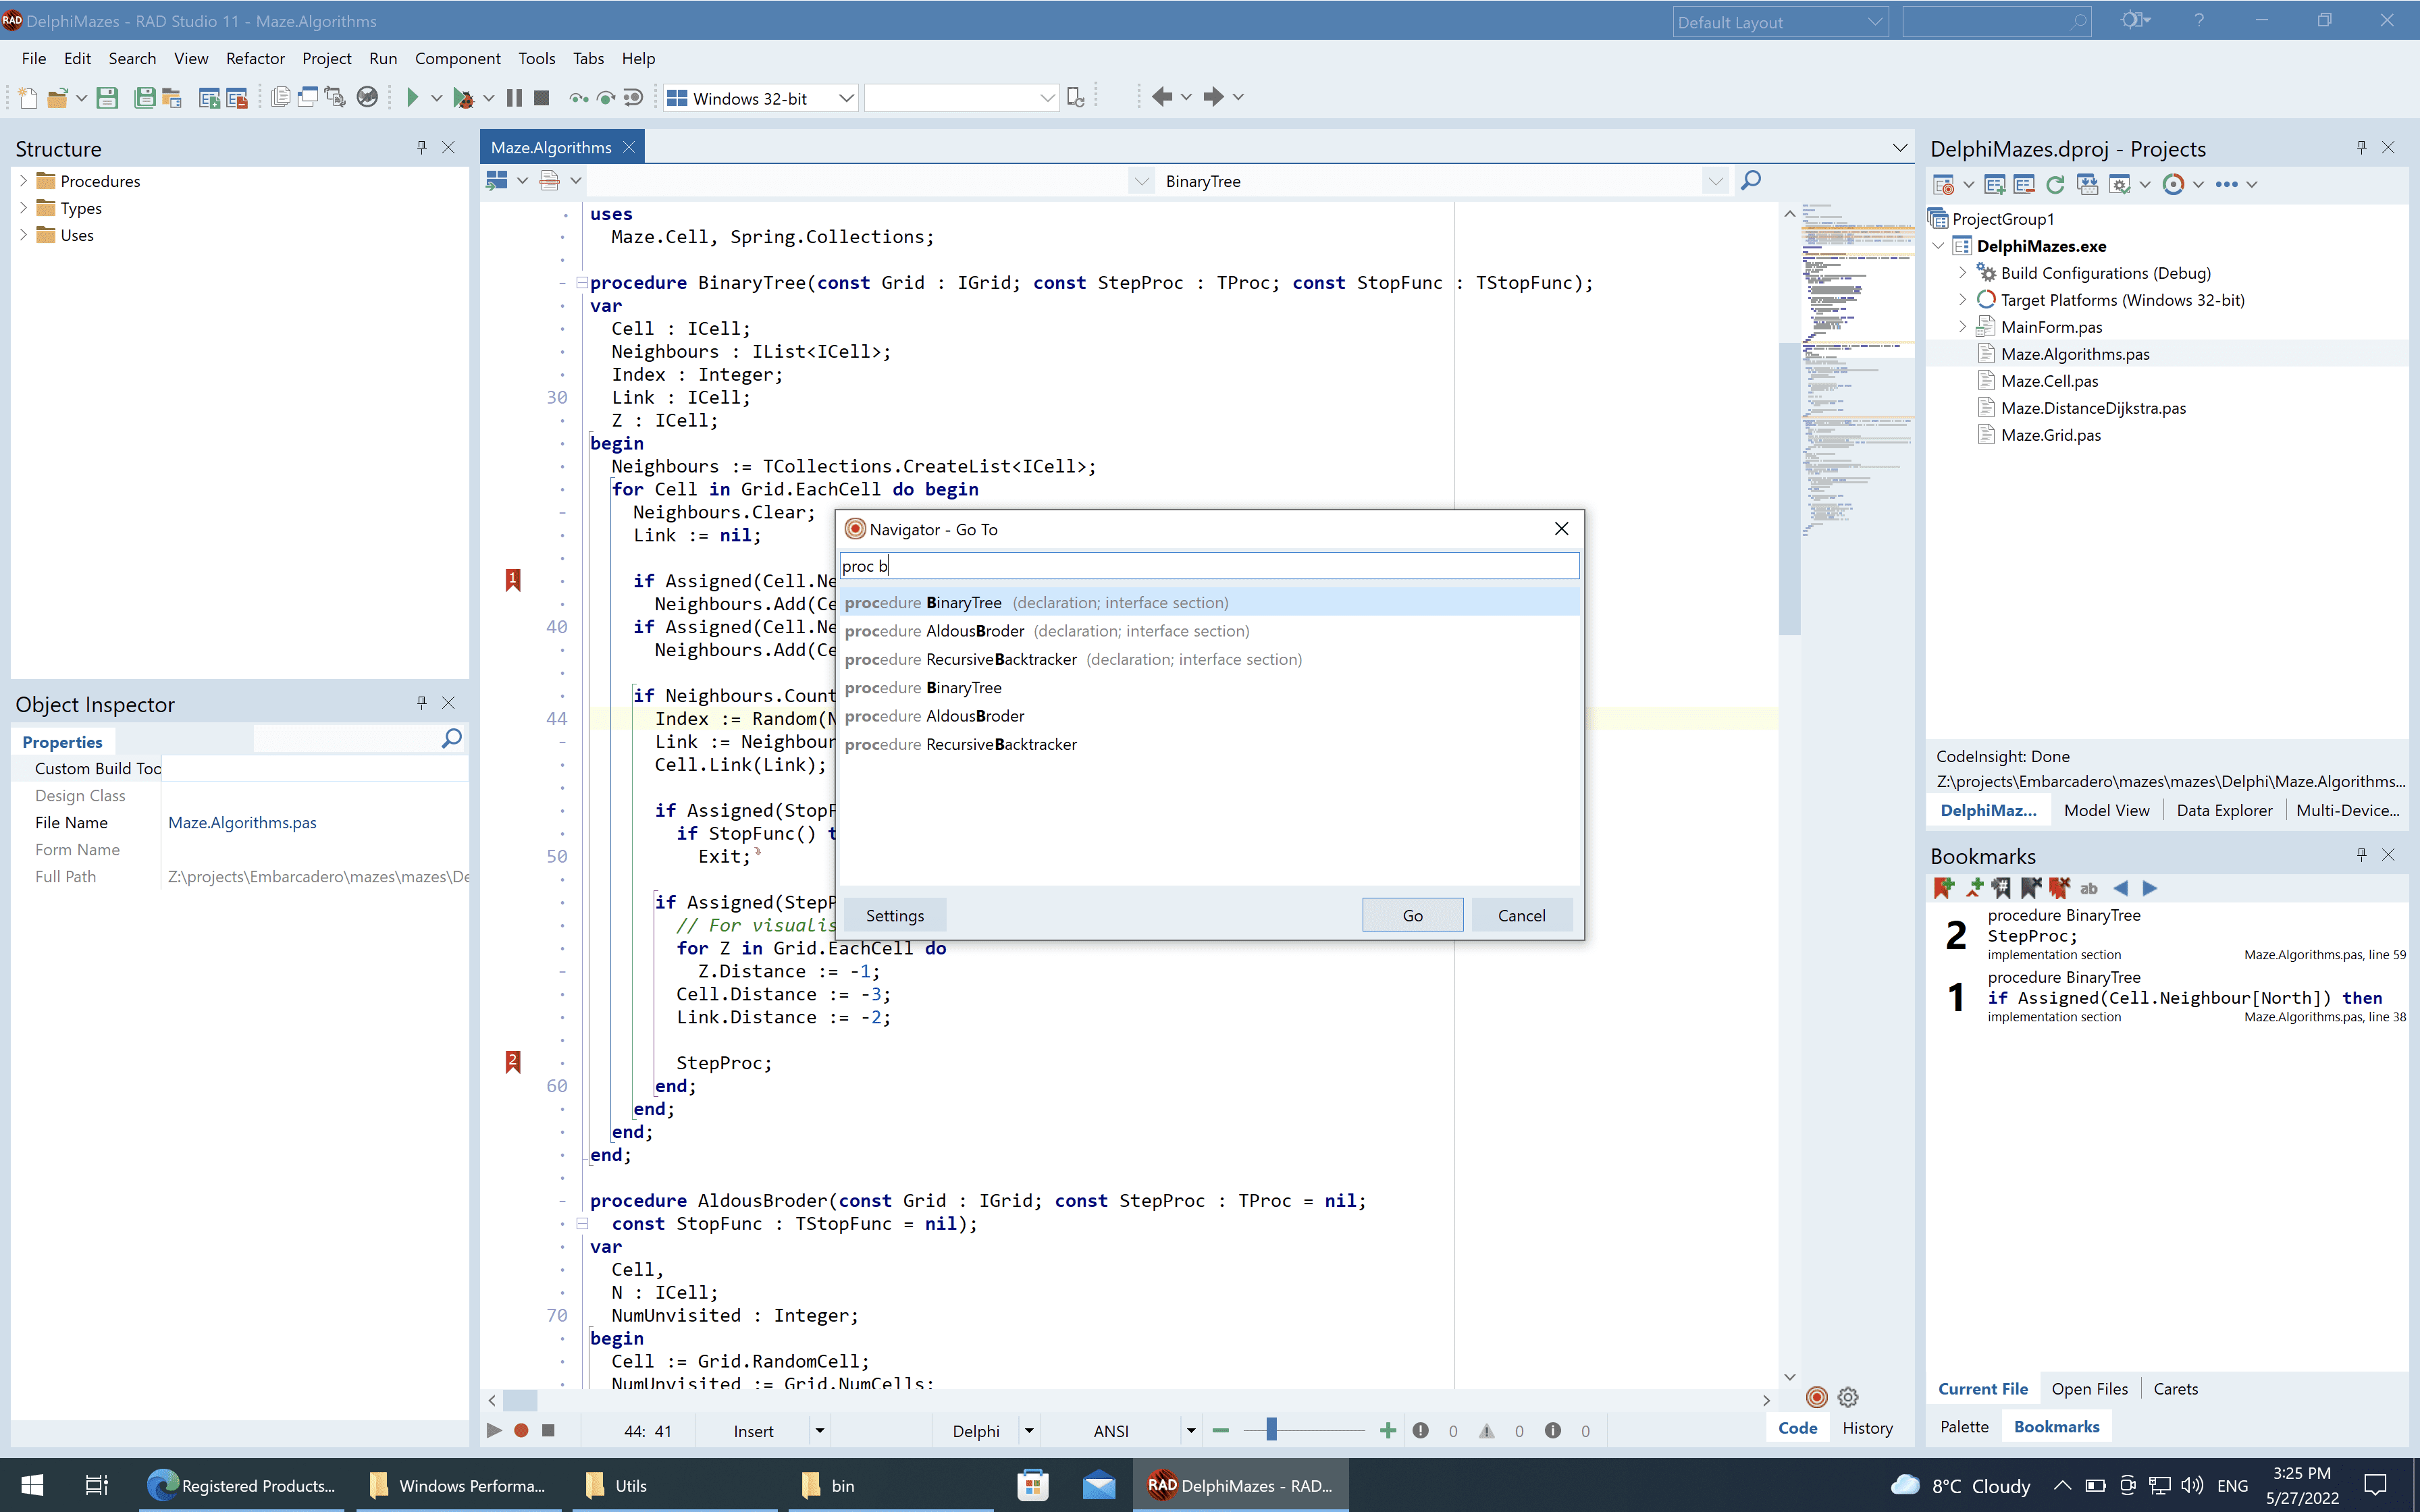Image resolution: width=2420 pixels, height=1512 pixels.
Task: Toggle the Structure panel pin
Action: tap(421, 148)
